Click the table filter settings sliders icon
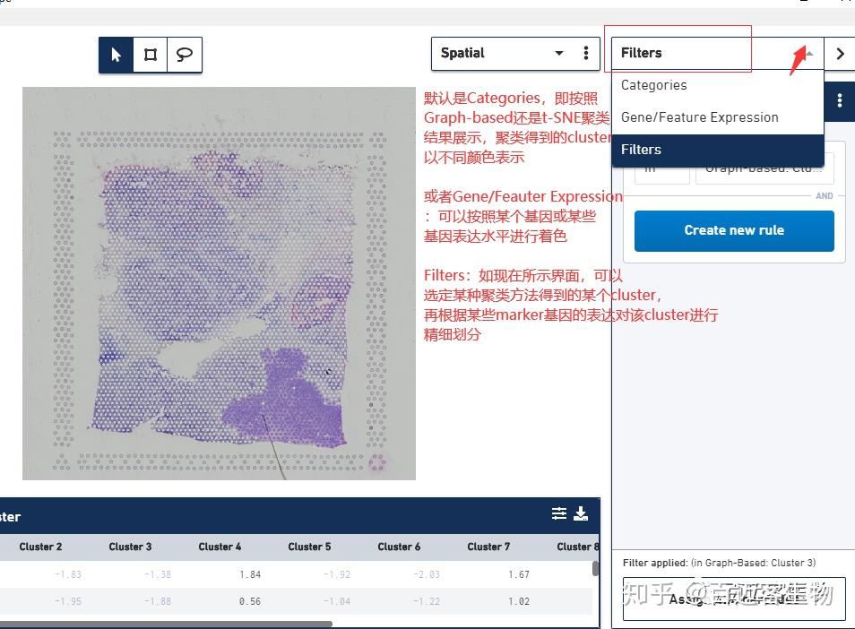The image size is (855, 629). 559,513
